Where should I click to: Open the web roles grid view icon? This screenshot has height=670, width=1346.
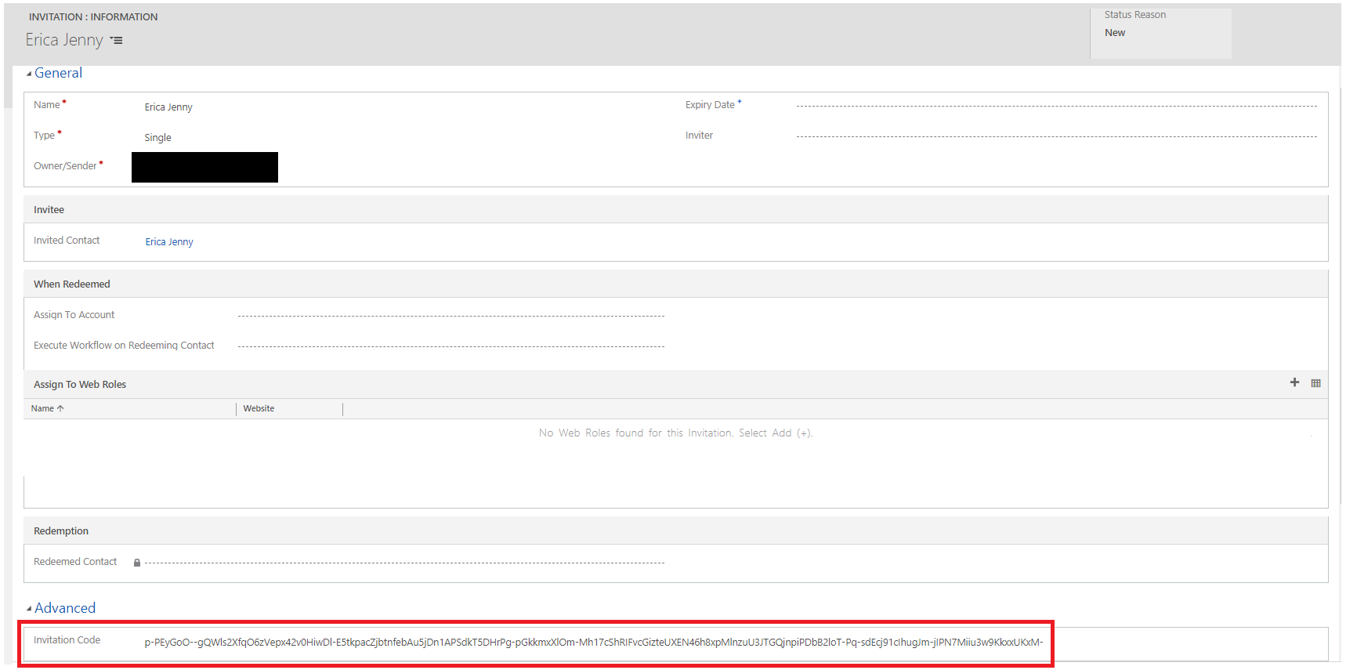point(1315,383)
